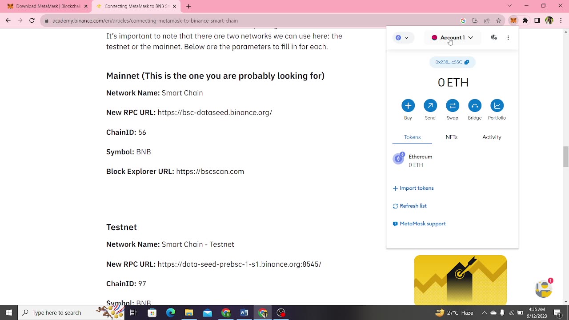Open MetaMask three-dot options menu
This screenshot has width=569, height=320.
click(x=508, y=38)
